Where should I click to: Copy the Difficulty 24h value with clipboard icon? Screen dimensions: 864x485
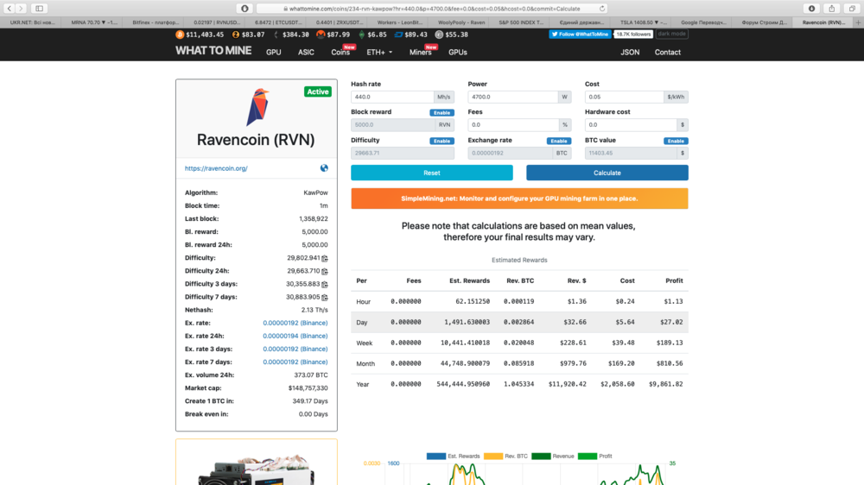point(325,271)
